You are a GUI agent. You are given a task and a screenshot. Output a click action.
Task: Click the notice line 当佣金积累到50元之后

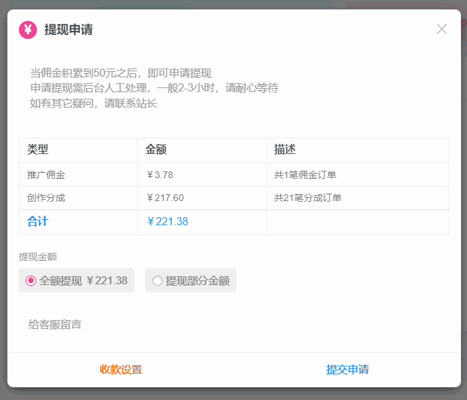pyautogui.click(x=120, y=73)
